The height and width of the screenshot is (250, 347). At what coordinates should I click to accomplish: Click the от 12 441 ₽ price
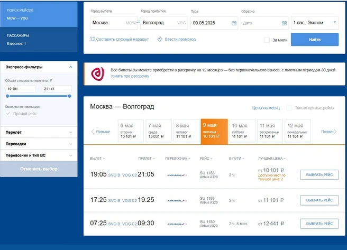pyautogui.click(x=271, y=224)
